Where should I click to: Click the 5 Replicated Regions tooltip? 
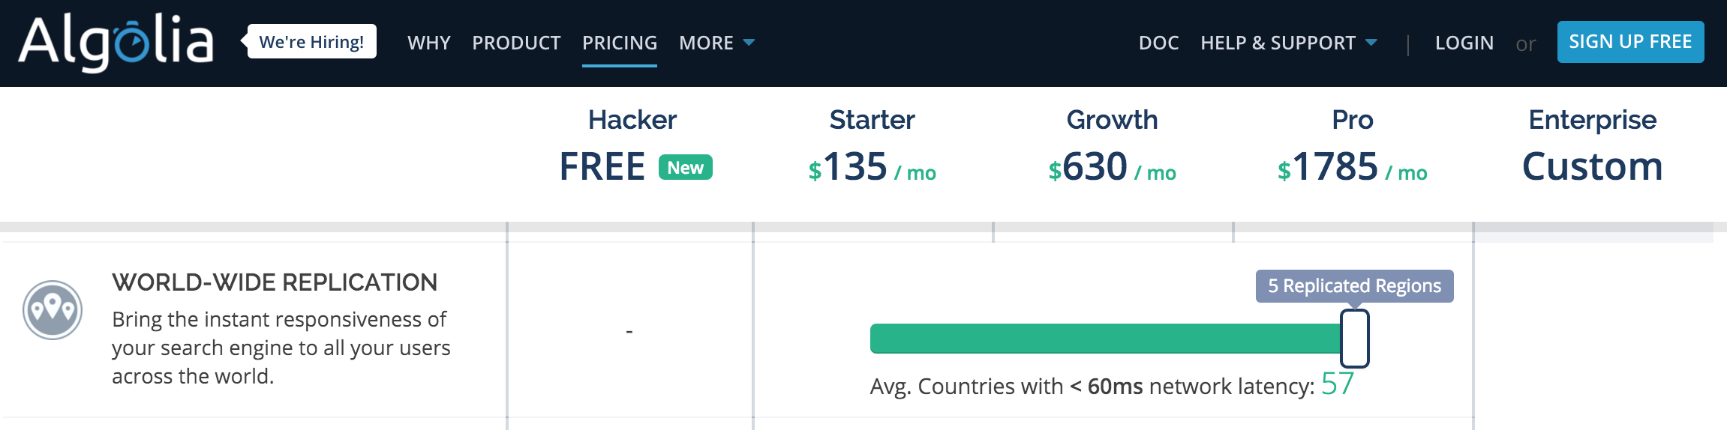click(x=1354, y=286)
